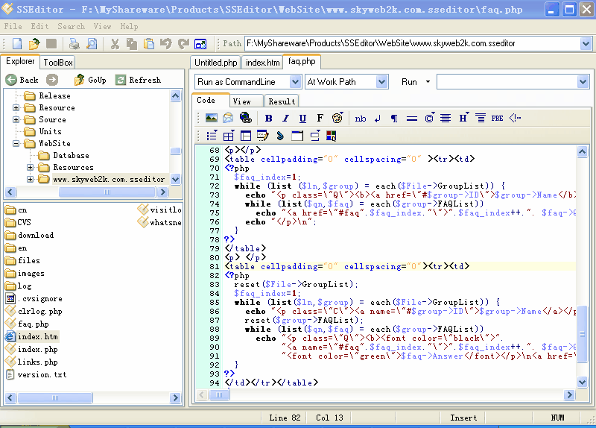This screenshot has width=596, height=428.
Task: Click the form editor pencil icon
Action: (x=263, y=136)
